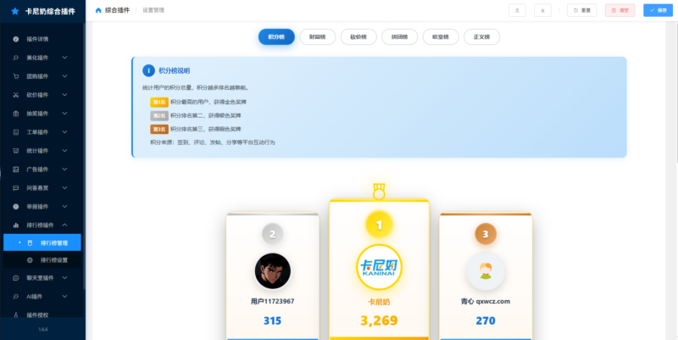The width and height of the screenshot is (678, 340).
Task: Expand the 聊天室插件 sidebar menu
Action: tap(42, 278)
